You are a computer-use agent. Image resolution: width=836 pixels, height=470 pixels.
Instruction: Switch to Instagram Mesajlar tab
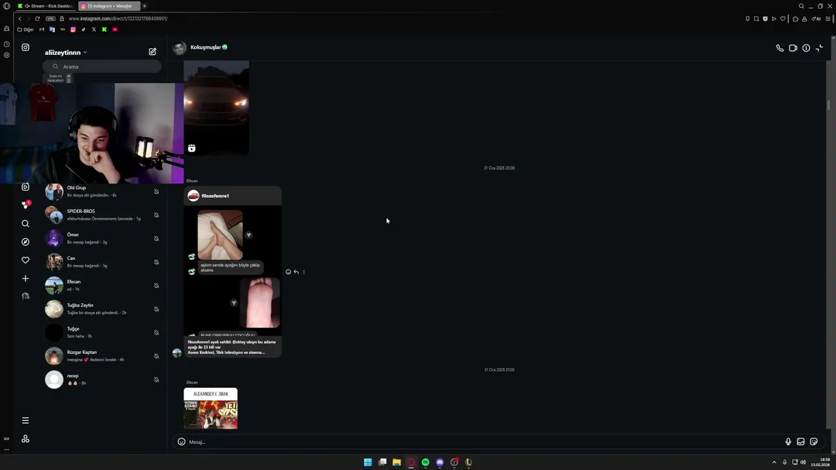pos(108,6)
